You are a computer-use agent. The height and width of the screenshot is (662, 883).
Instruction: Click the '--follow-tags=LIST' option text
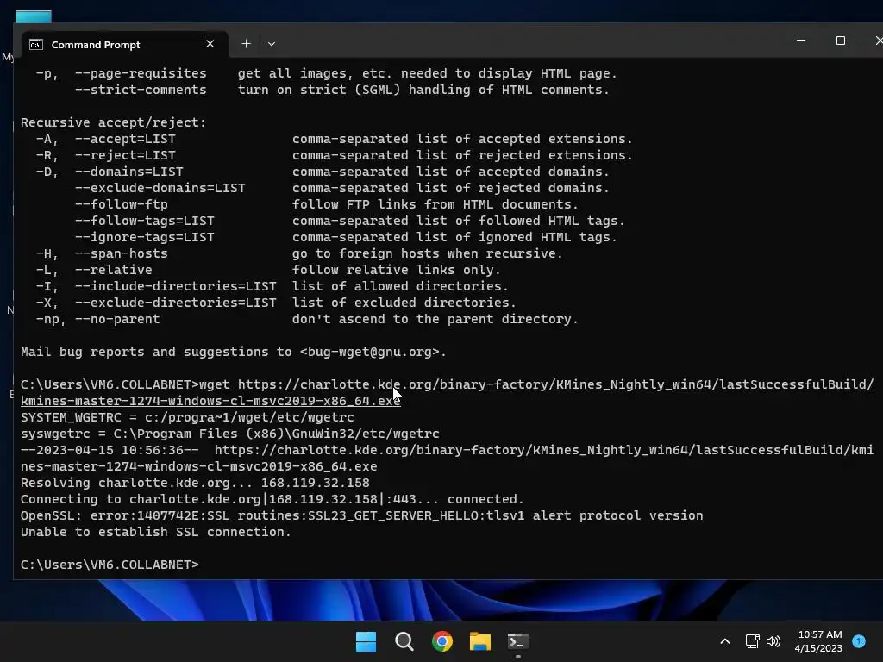145,220
